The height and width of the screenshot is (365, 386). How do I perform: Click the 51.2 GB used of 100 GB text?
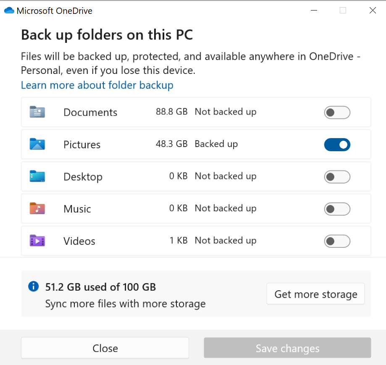[100, 287]
